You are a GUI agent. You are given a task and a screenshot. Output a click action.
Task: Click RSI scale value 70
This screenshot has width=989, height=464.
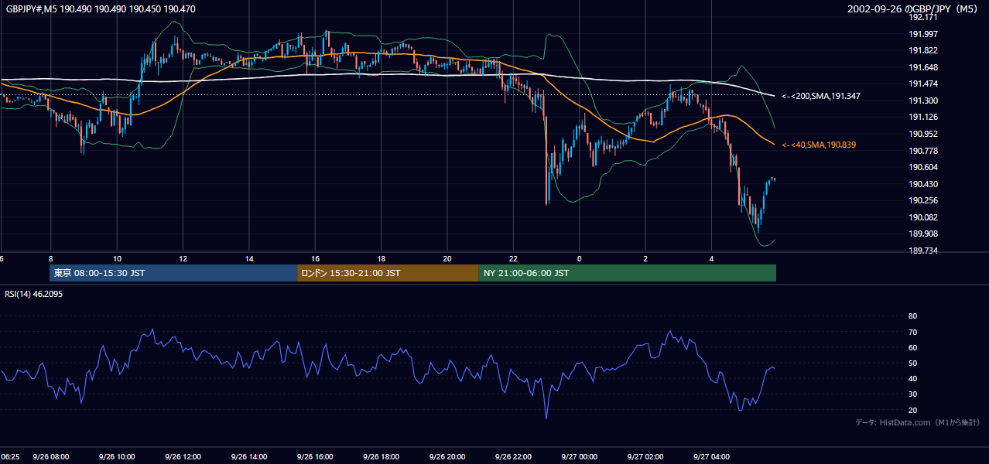(912, 332)
